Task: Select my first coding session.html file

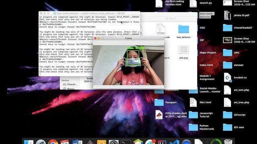Action: tap(159, 3)
